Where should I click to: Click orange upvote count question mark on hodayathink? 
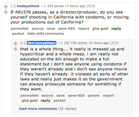(89, 6)
